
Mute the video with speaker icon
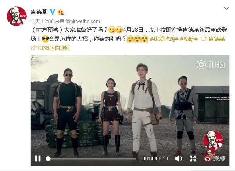(x=179, y=158)
